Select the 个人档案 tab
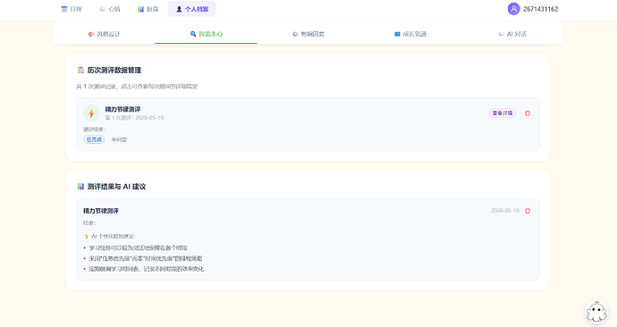Image resolution: width=617 pixels, height=327 pixels. tap(192, 9)
